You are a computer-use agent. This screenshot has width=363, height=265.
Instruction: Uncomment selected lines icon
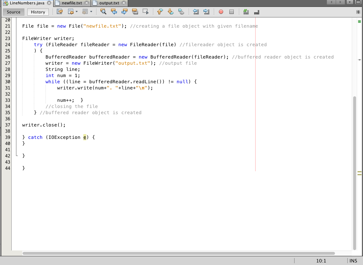tap(257, 12)
